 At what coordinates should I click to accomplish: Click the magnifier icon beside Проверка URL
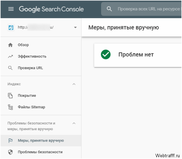10,68
